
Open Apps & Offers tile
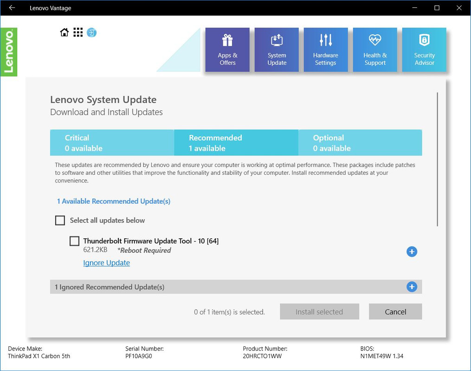[227, 50]
